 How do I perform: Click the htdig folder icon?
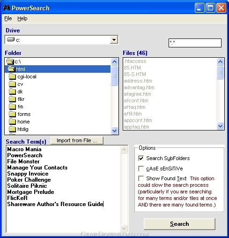pyautogui.click(x=12, y=129)
